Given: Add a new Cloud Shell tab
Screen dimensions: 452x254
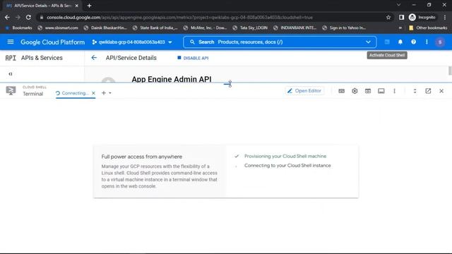Looking at the screenshot, I should [104, 93].
